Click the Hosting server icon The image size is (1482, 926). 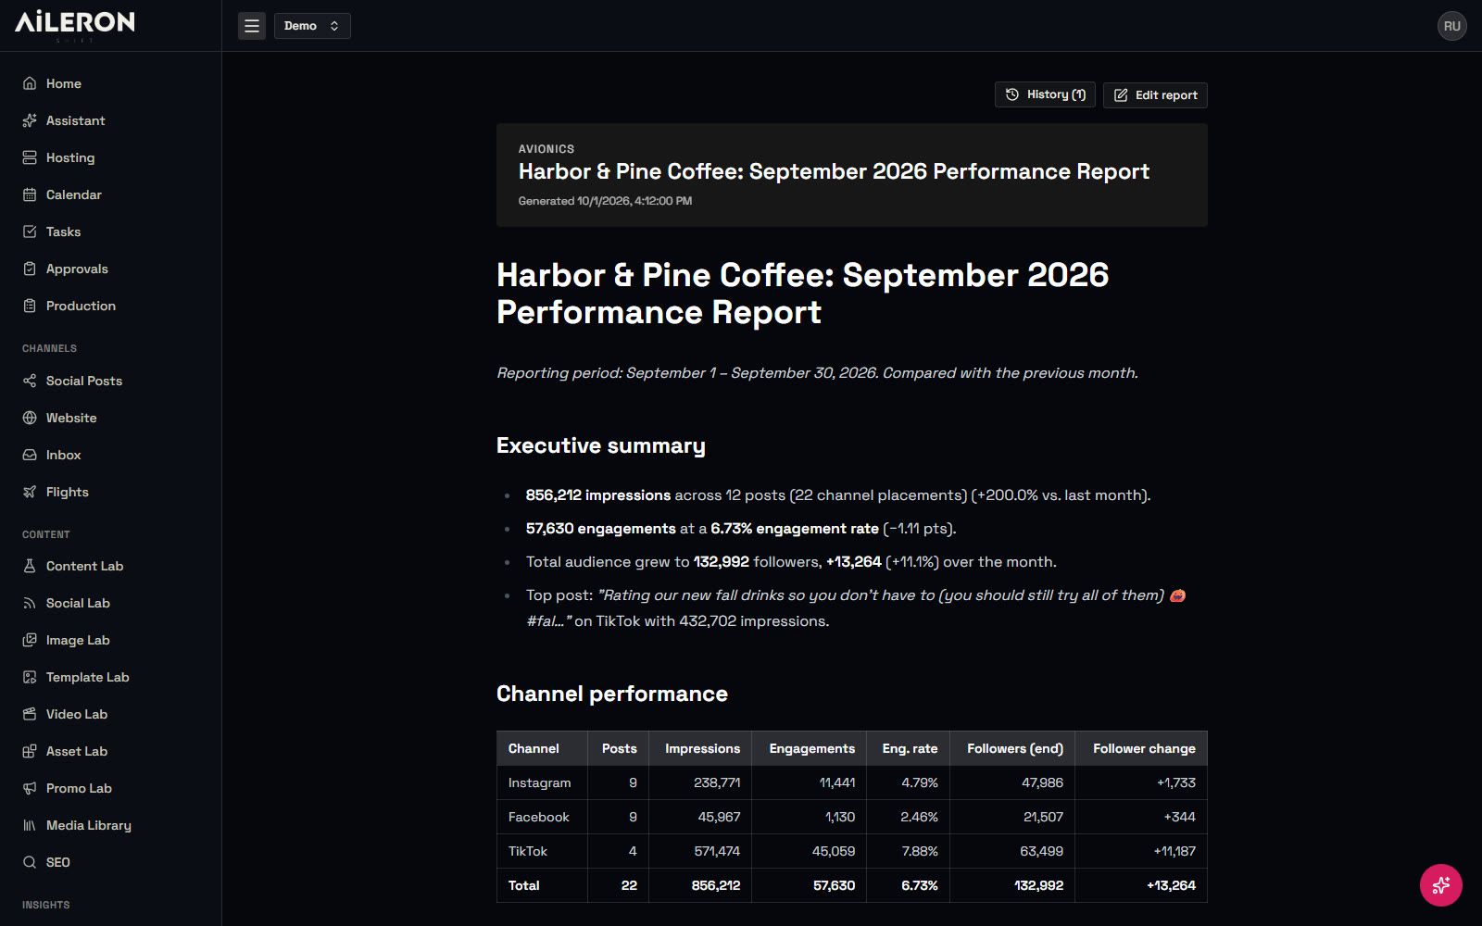[30, 157]
